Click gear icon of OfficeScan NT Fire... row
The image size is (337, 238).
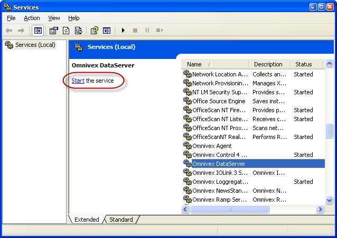coord(187,110)
